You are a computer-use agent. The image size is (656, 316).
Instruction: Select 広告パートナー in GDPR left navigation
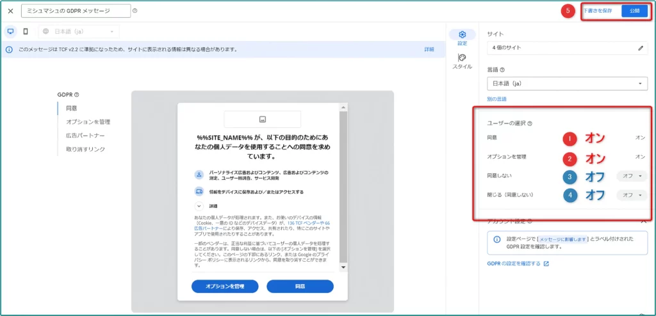(85, 136)
